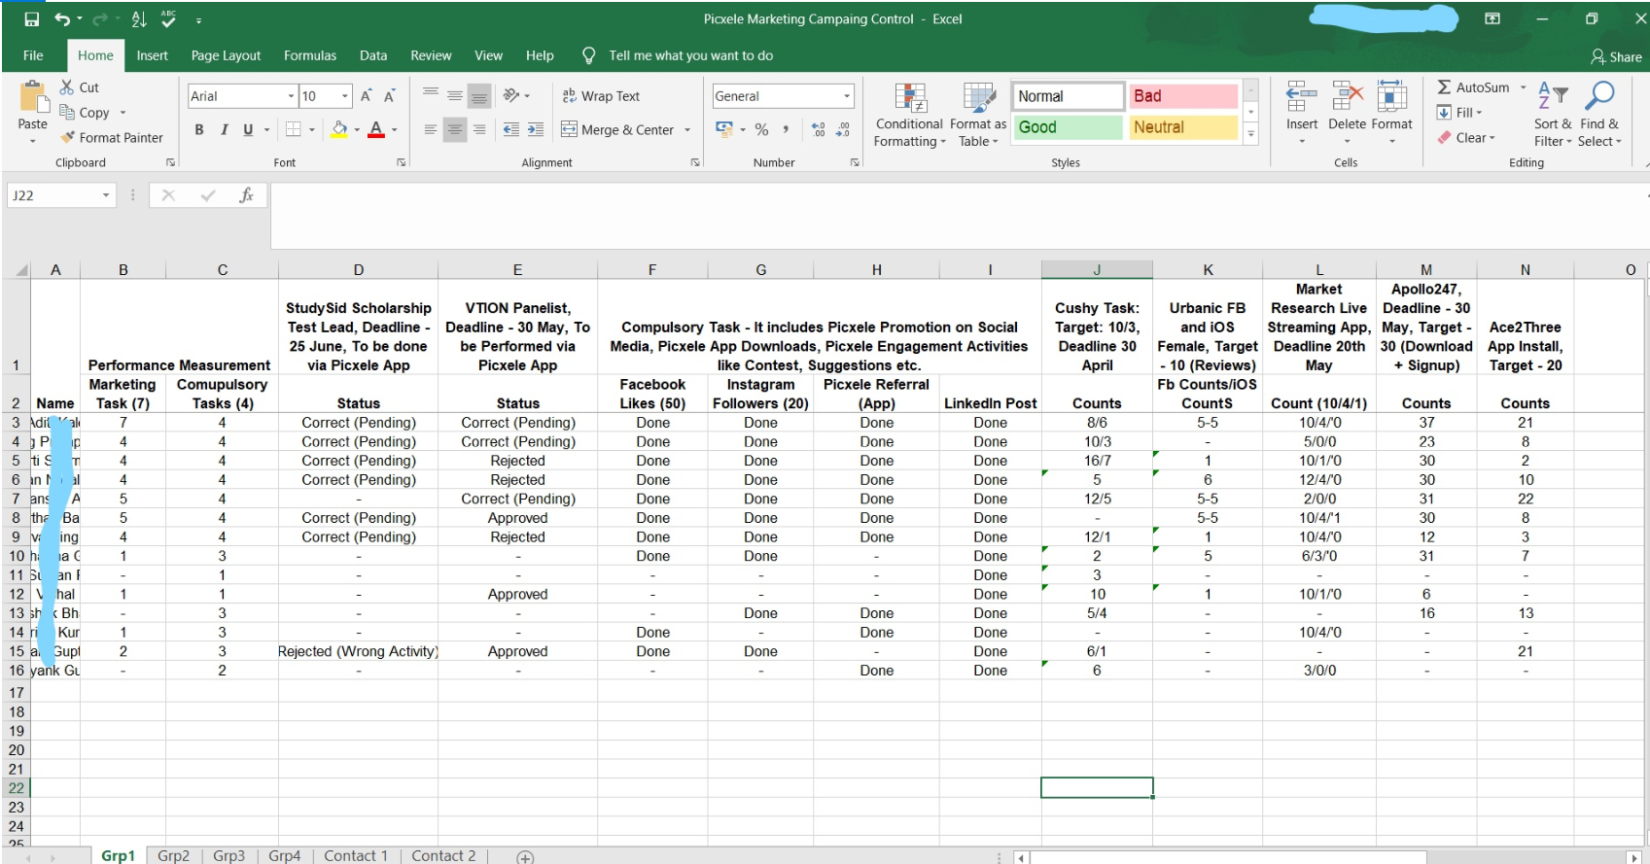The height and width of the screenshot is (864, 1650).
Task: Apply cell borders with the Borders icon
Action: (293, 128)
